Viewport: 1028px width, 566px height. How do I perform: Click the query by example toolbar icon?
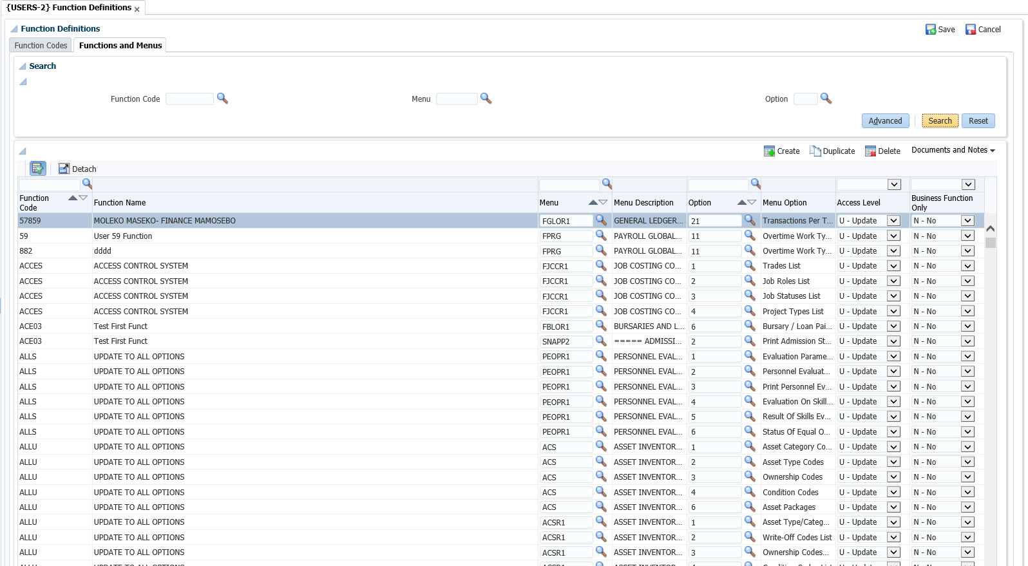coord(38,169)
